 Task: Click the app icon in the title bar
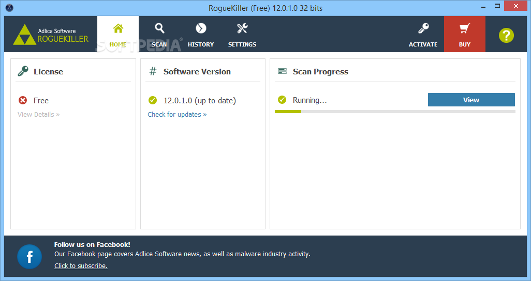point(9,7)
